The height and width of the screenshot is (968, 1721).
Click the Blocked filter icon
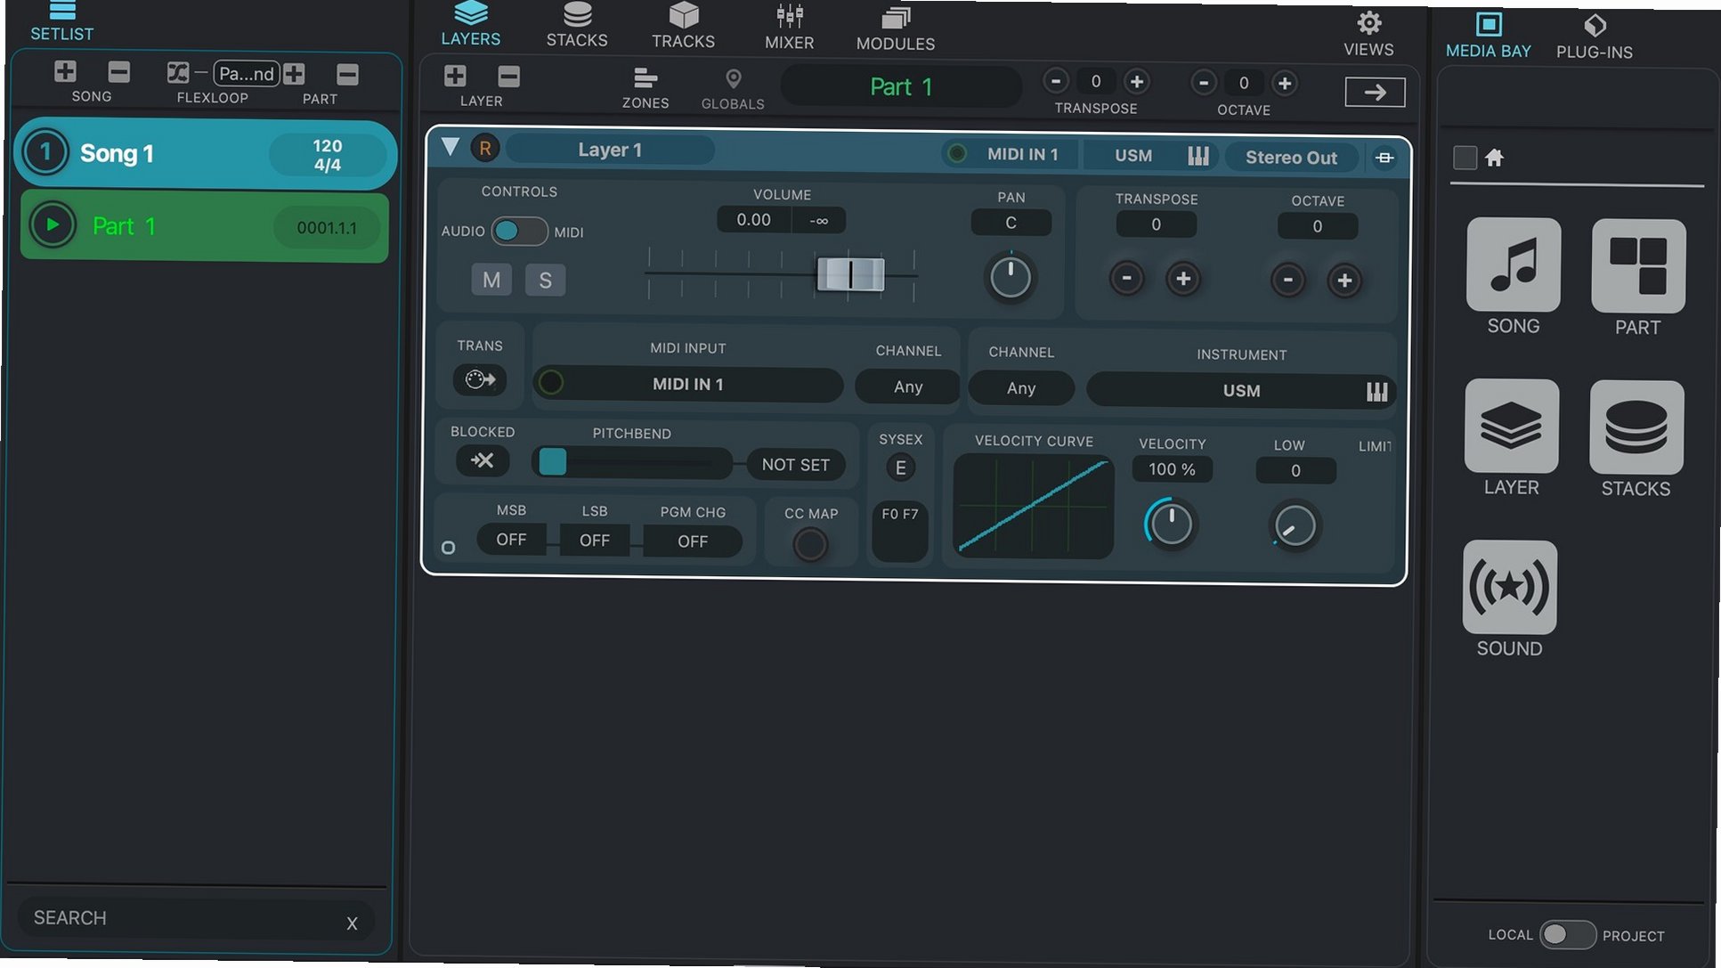482,460
